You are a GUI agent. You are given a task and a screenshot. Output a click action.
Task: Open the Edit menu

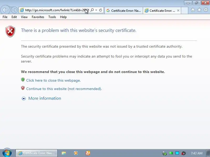coord(14,17)
